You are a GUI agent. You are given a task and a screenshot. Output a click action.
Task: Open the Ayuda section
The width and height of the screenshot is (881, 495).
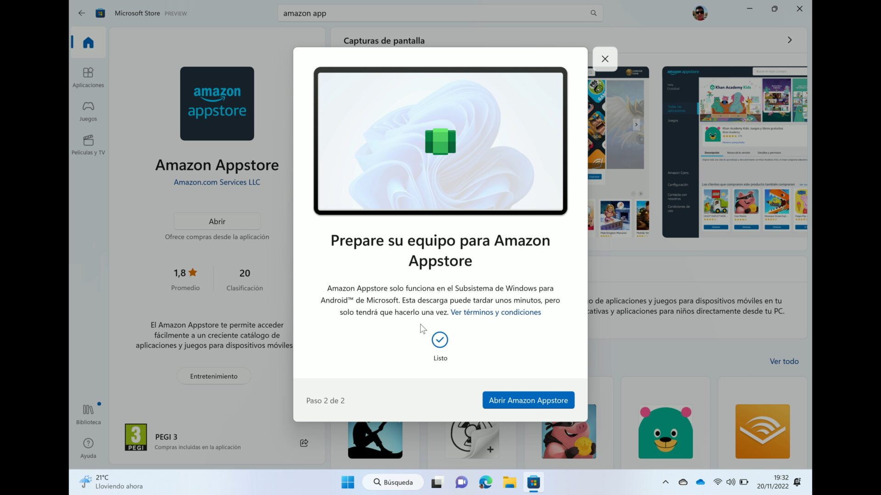tap(88, 447)
